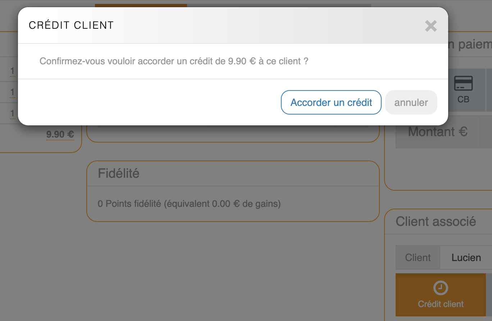This screenshot has width=492, height=321.
Task: Select the CB credit card icon
Action: pos(463,84)
